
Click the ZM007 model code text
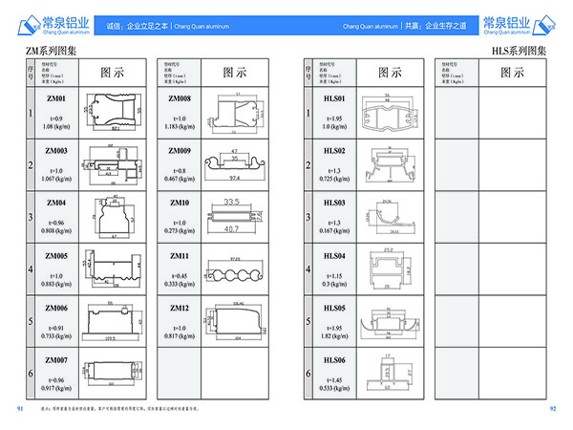point(56,360)
